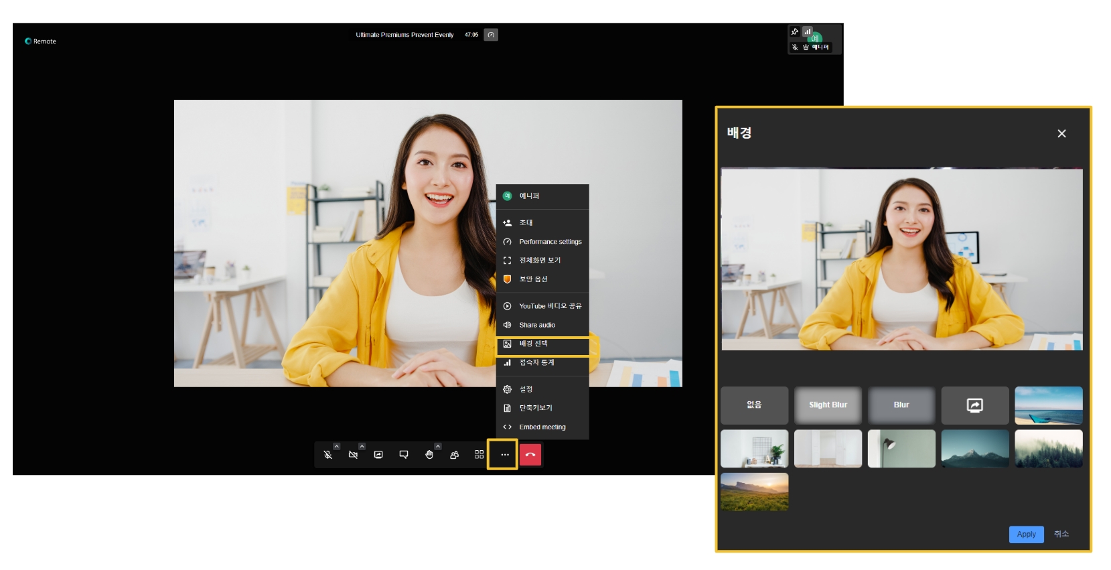Select Performance settings menu entry
The width and height of the screenshot is (1111, 570).
[549, 242]
